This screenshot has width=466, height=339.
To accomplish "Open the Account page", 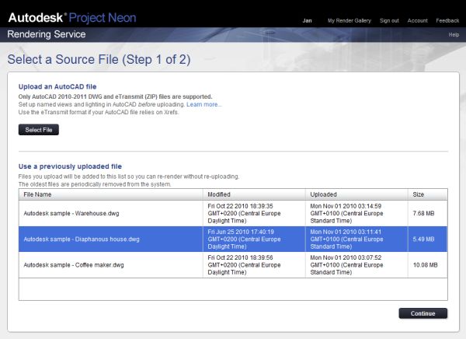I will [x=418, y=20].
